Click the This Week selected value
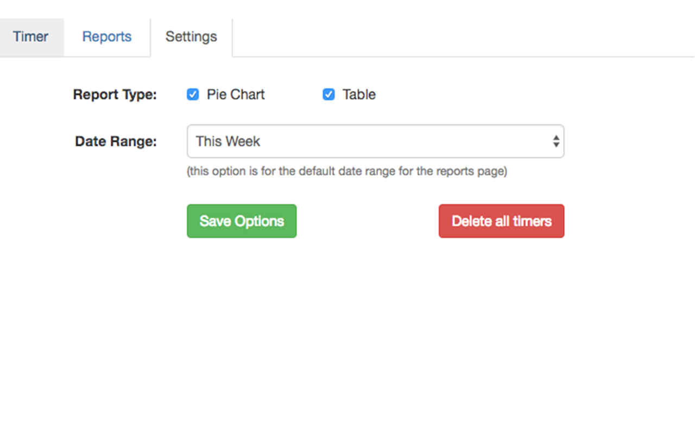The image size is (695, 434). tap(228, 142)
